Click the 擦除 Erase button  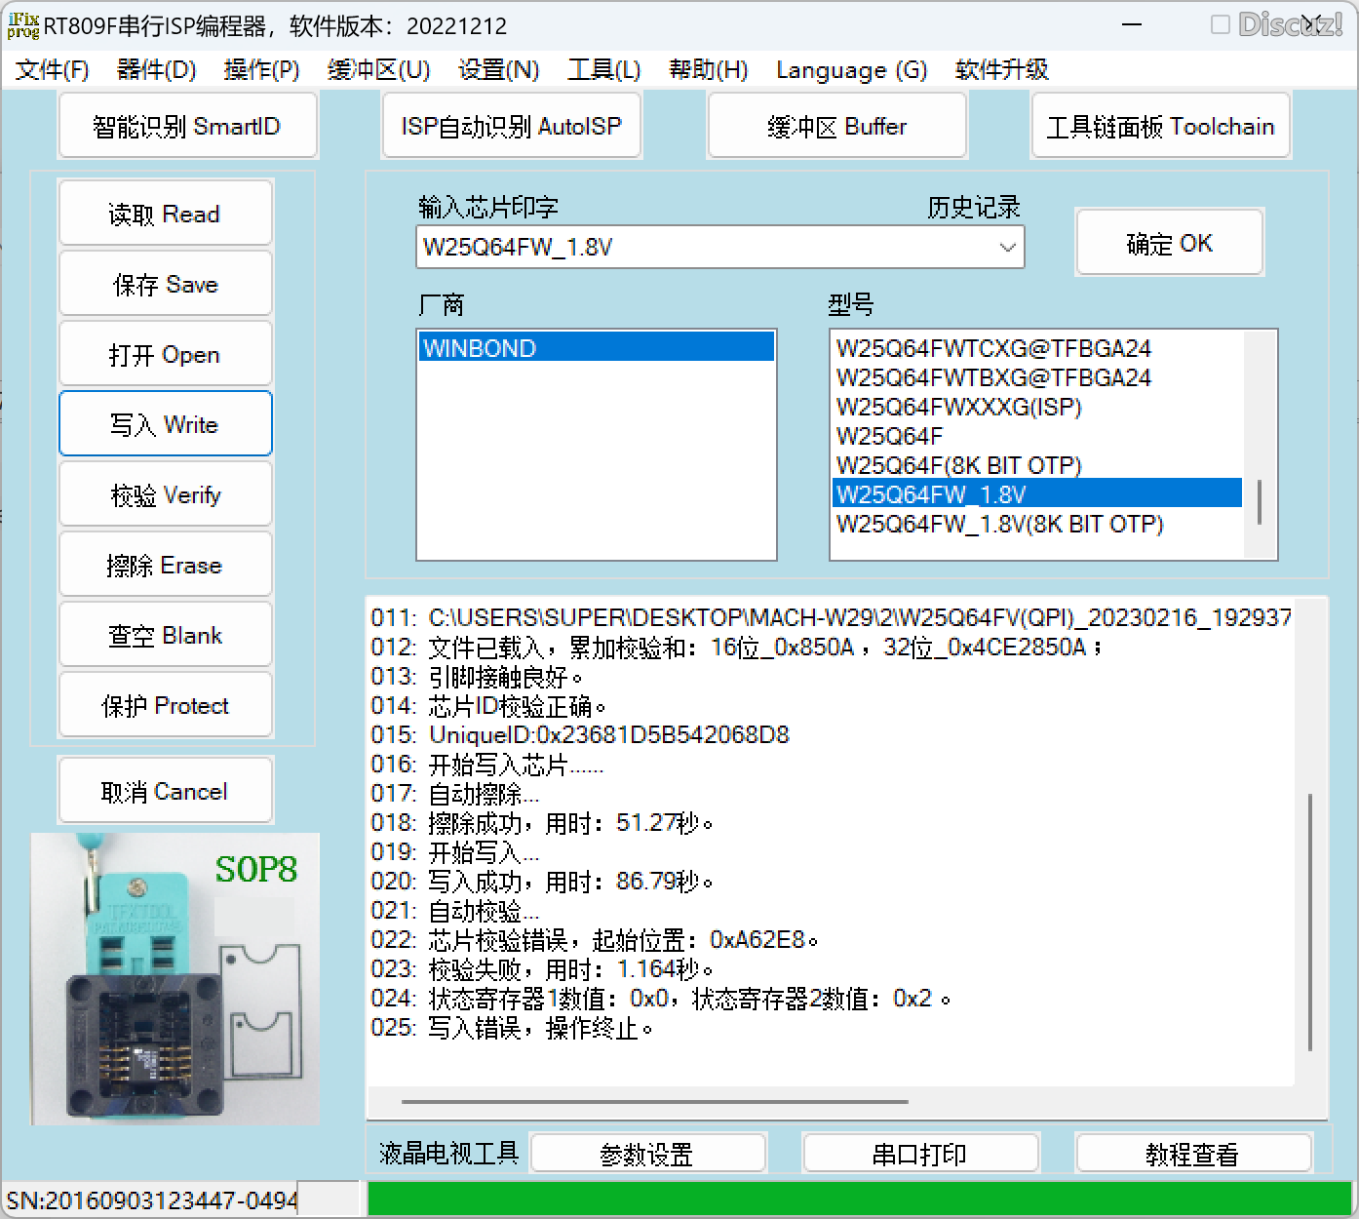pyautogui.click(x=165, y=566)
